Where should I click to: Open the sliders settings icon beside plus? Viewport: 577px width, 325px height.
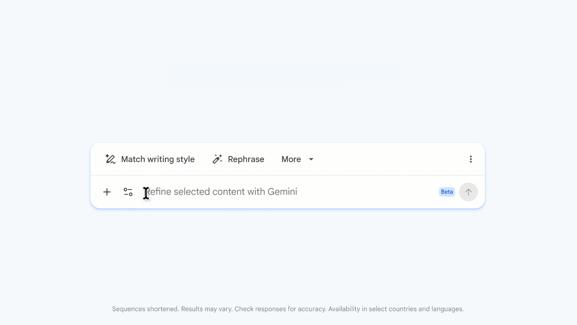tap(128, 192)
